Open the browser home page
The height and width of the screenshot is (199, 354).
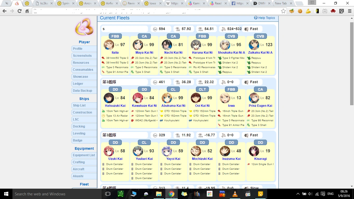coord(27,11)
